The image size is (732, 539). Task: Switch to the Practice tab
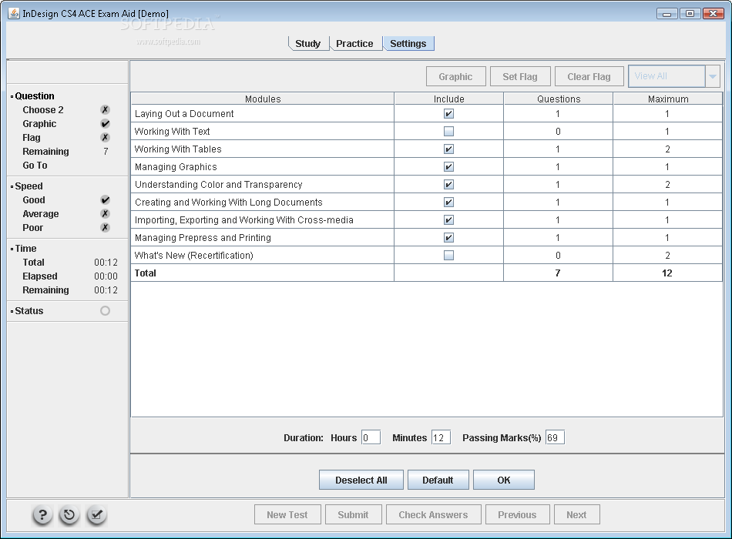[354, 43]
